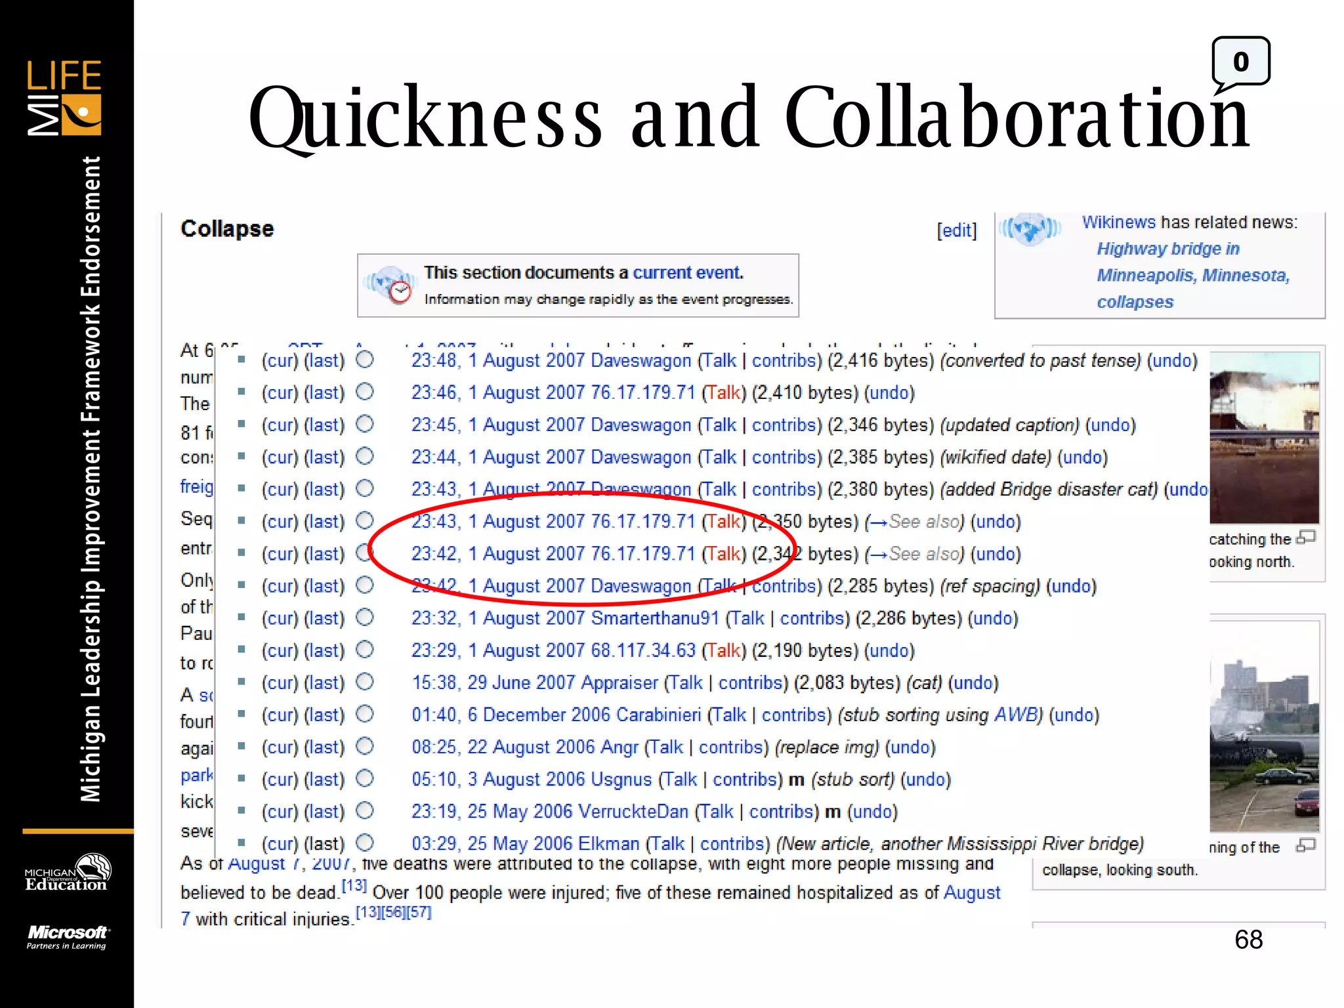Click the Michigan Education logo

[67, 873]
